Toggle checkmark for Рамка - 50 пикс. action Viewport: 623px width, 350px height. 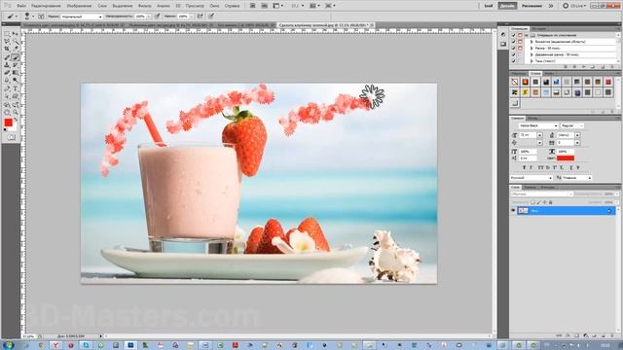point(513,48)
